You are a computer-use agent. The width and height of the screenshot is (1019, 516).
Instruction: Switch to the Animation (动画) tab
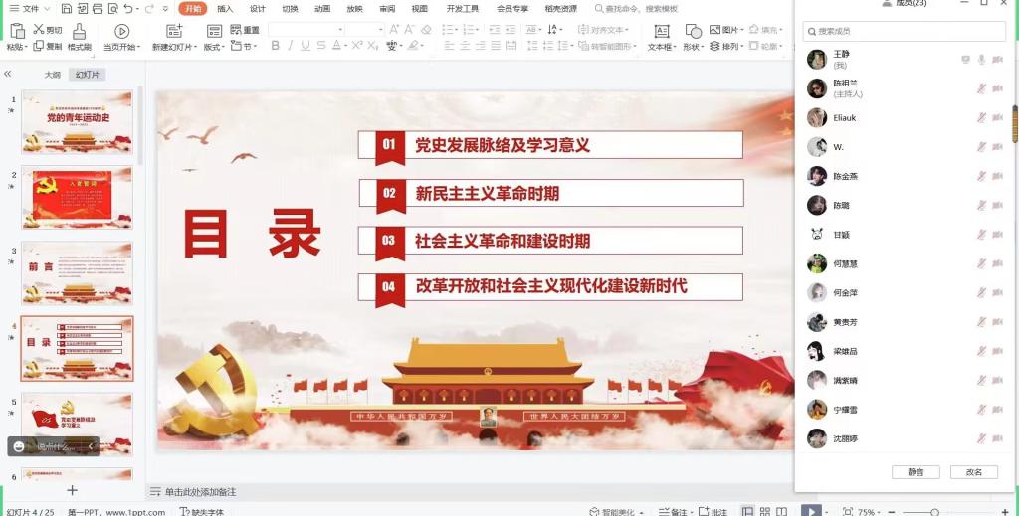click(x=322, y=8)
